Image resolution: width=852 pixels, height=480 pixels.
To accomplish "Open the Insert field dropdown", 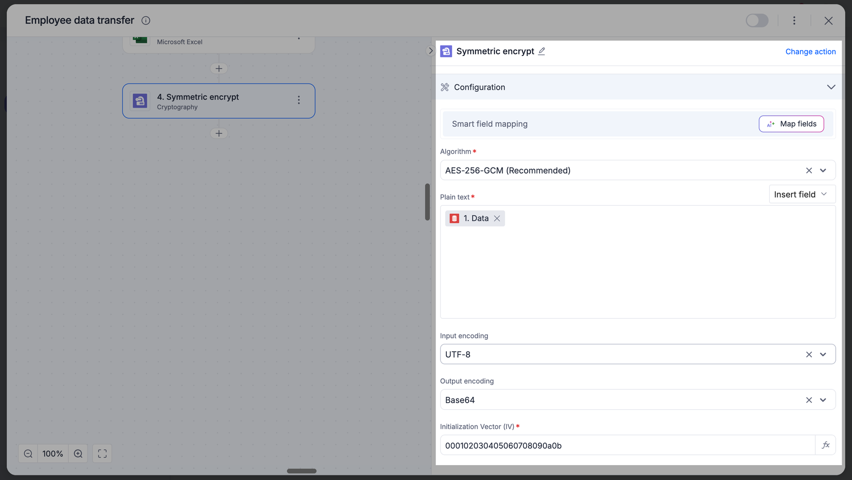I will [x=801, y=194].
